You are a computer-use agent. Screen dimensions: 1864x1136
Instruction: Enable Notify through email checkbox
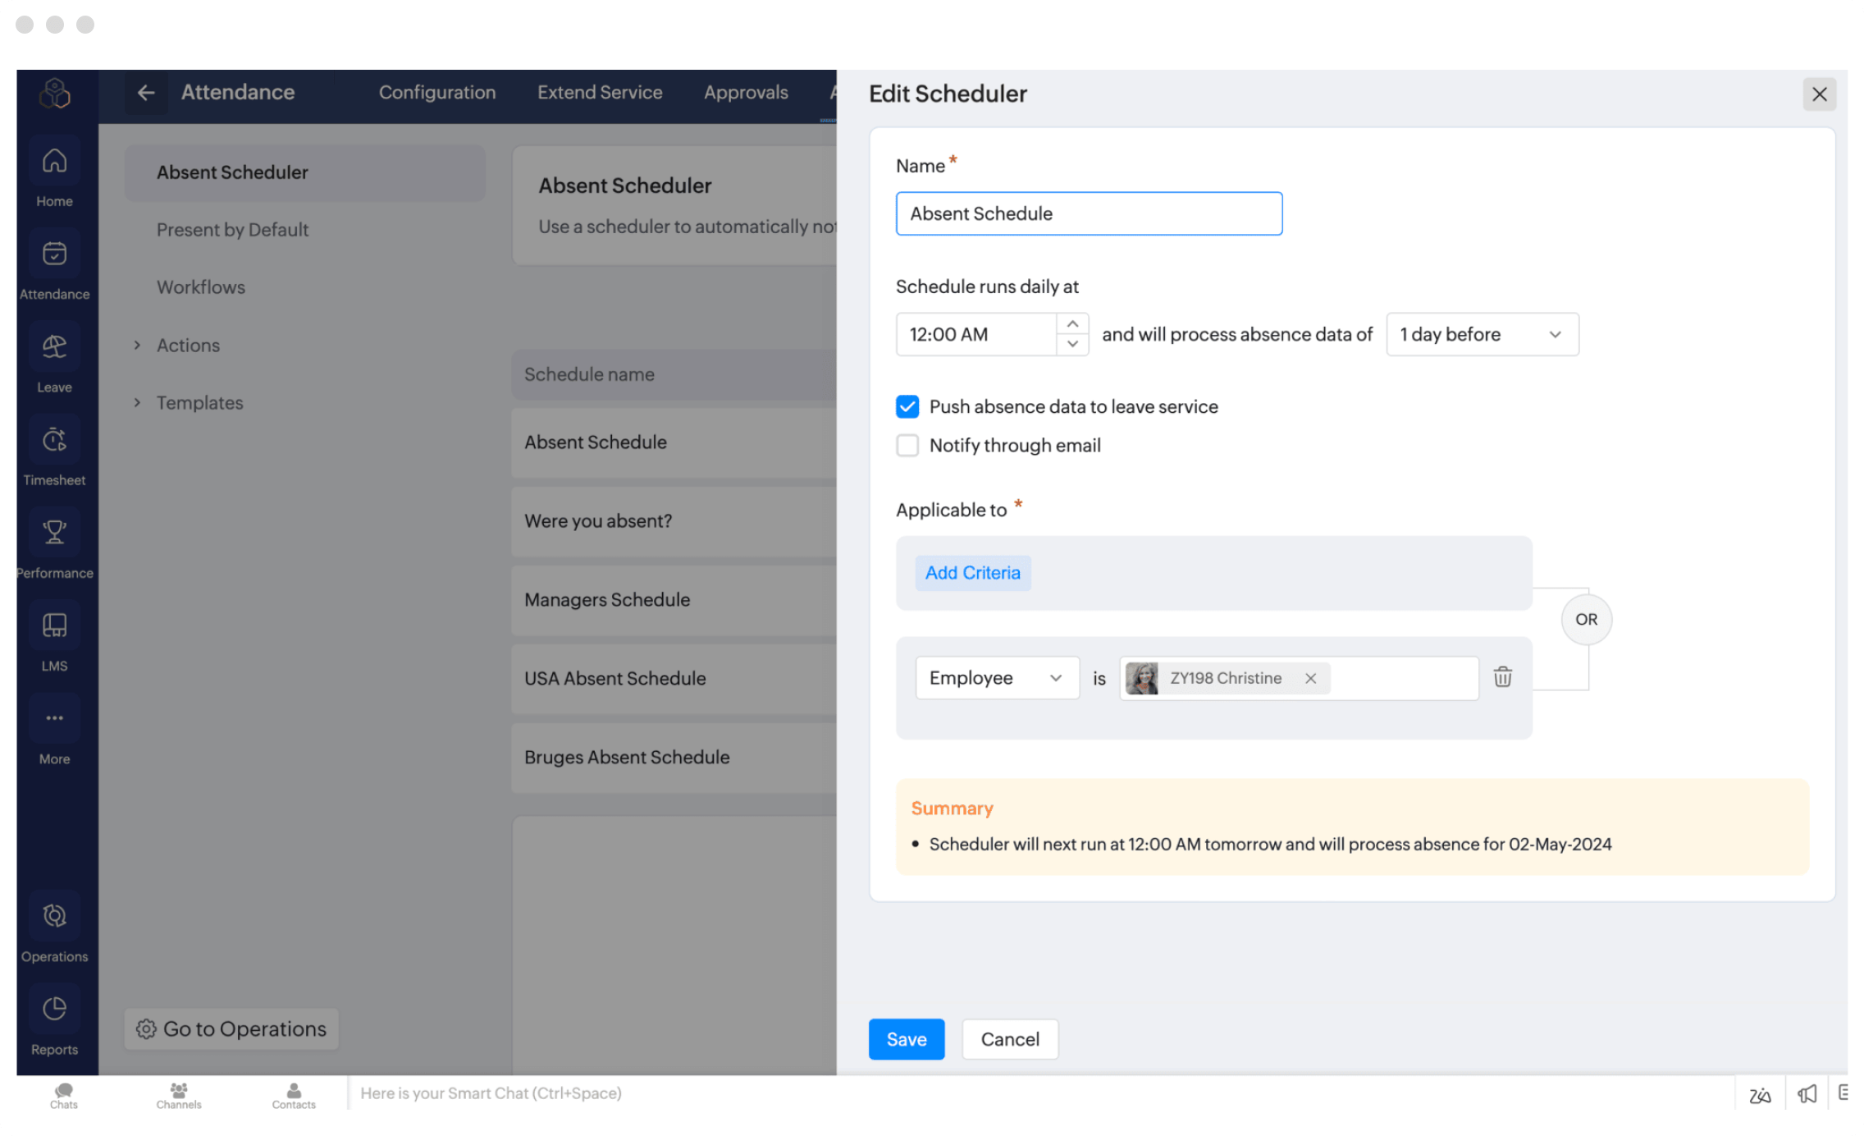click(x=907, y=445)
